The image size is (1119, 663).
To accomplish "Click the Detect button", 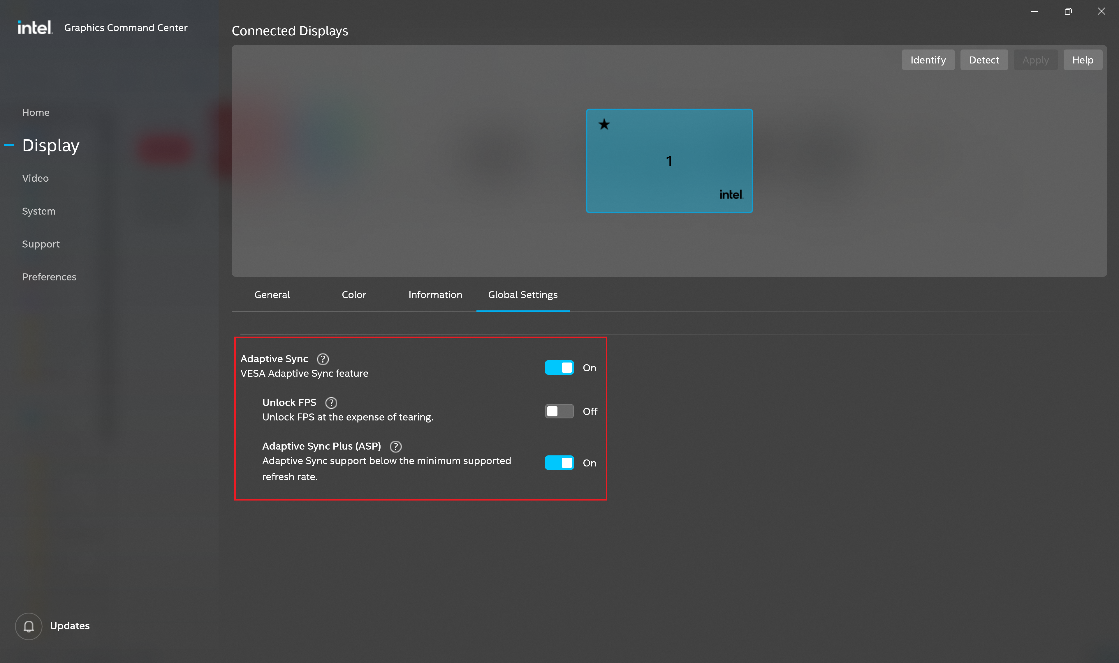I will pos(983,60).
